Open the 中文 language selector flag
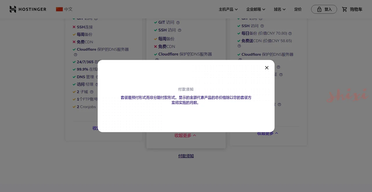This screenshot has width=372, height=192. pos(59,9)
